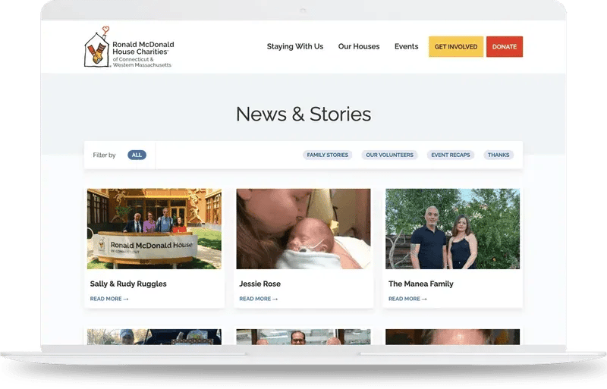Image resolution: width=607 pixels, height=389 pixels.
Task: Filter by Thanks category
Action: click(498, 155)
